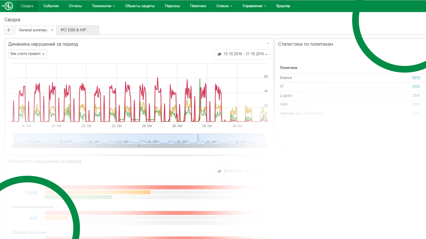This screenshot has height=239, width=426.
Task: Click the left handle of the chart navigator
Action: tap(14, 139)
